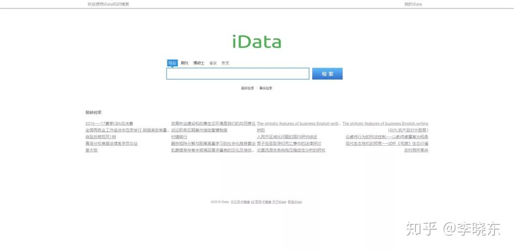Open recent search 全国再就业工作座谈会在京举行
This screenshot has height=250, width=514.
point(128,130)
